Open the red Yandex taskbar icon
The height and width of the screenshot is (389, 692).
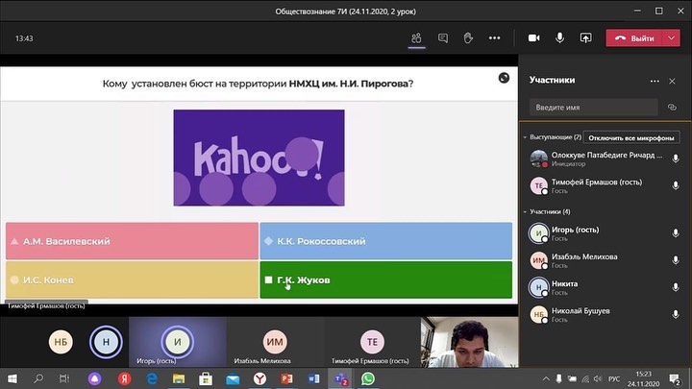(124, 378)
